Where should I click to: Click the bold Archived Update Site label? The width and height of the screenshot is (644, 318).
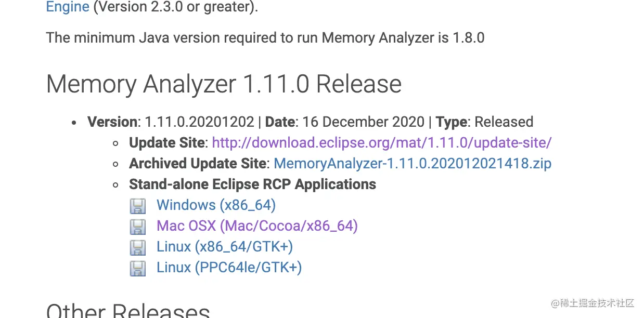(x=197, y=163)
